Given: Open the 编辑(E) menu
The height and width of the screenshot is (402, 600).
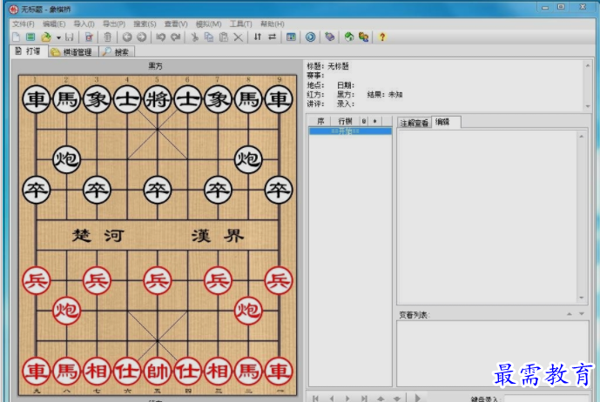Looking at the screenshot, I should click(54, 24).
